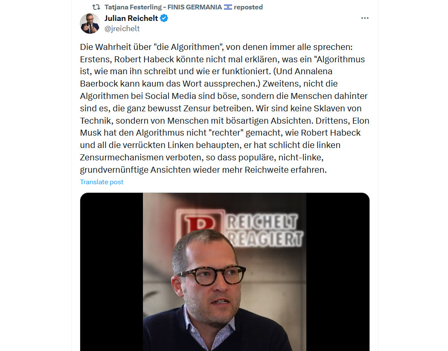Click the tortoiseshell glasses in the video

[212, 276]
